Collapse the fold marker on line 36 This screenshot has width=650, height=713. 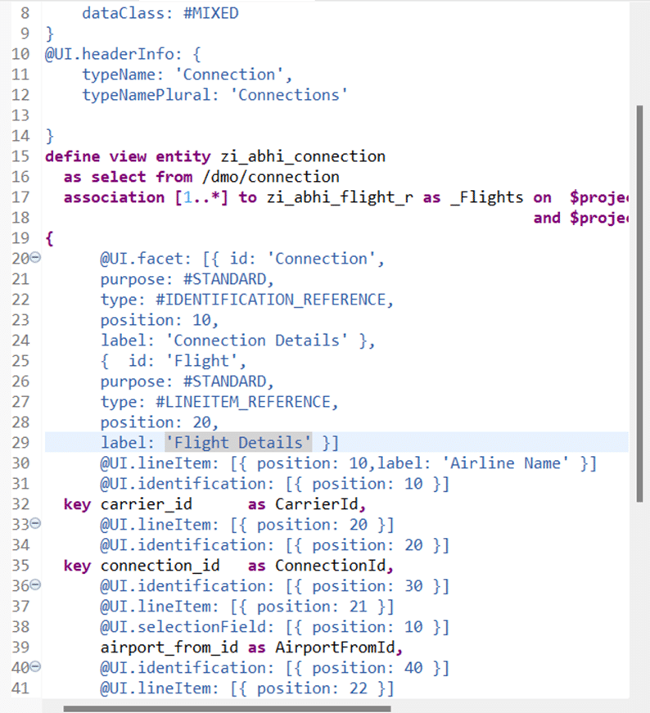point(35,586)
